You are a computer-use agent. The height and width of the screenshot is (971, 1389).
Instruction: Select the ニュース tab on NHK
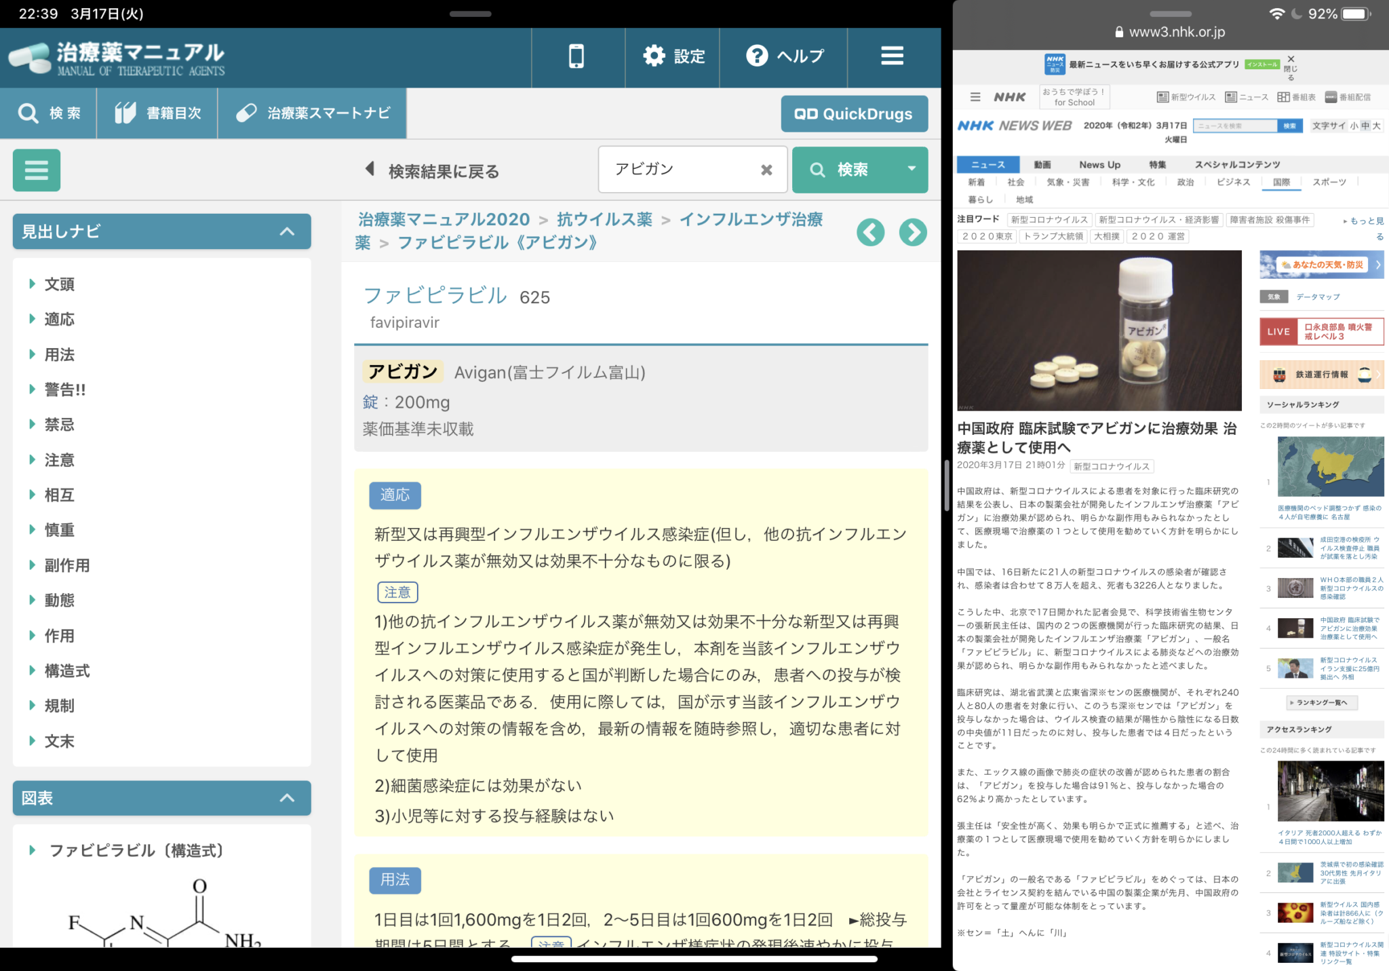coord(988,164)
